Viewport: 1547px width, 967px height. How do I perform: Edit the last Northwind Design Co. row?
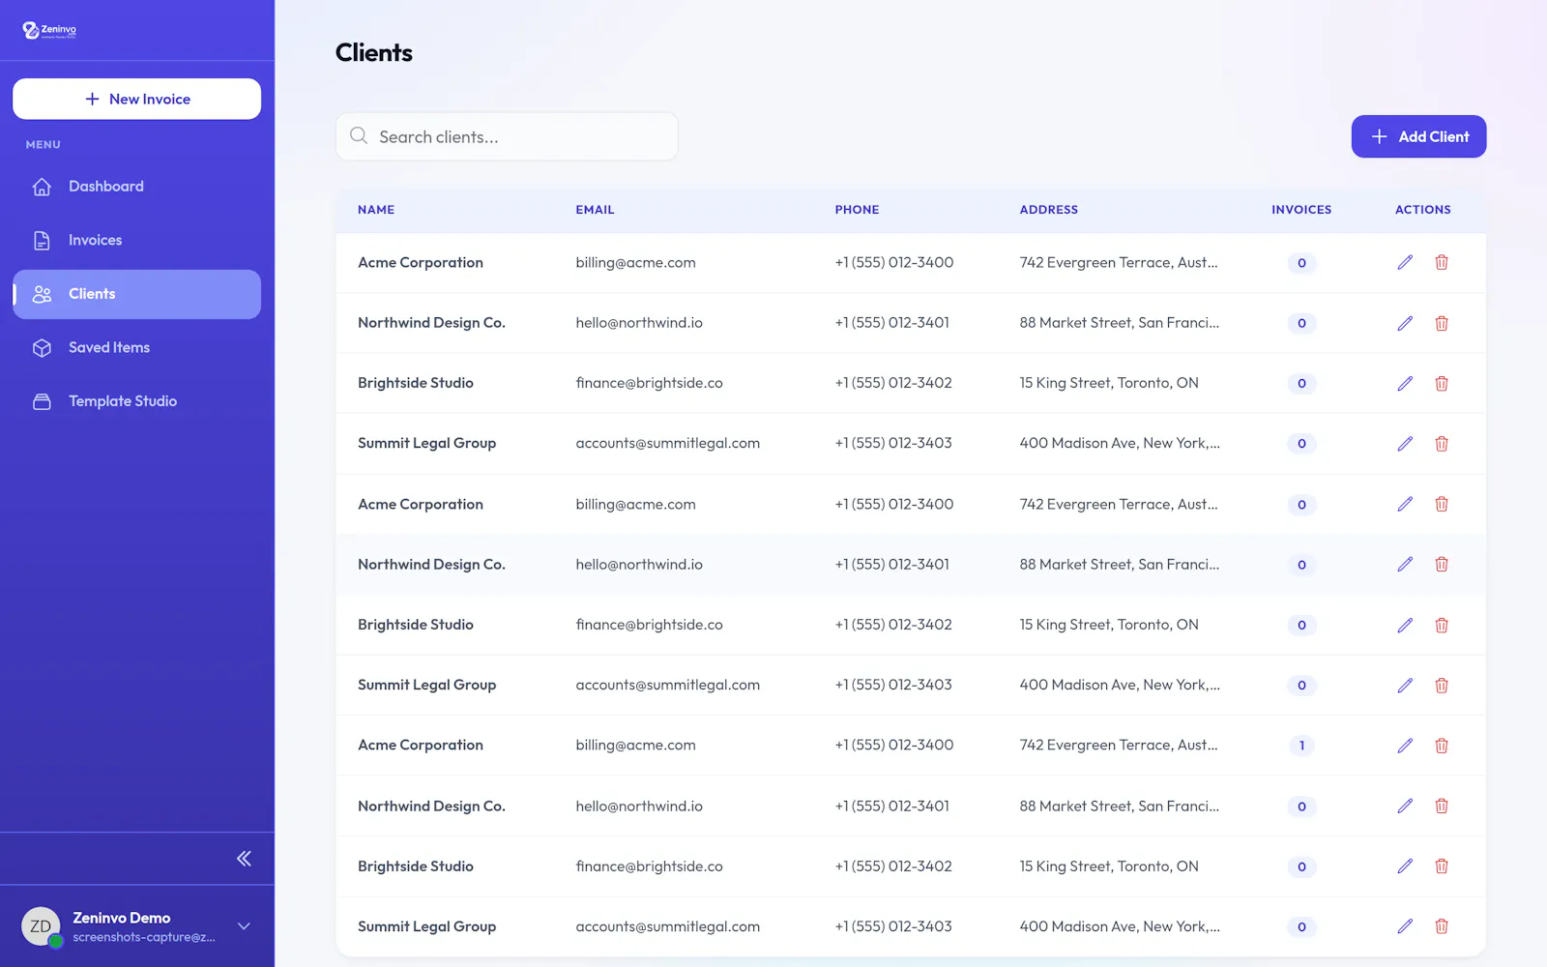1405,806
